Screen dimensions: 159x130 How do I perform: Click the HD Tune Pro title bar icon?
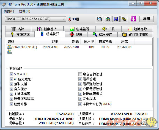coord(4,4)
